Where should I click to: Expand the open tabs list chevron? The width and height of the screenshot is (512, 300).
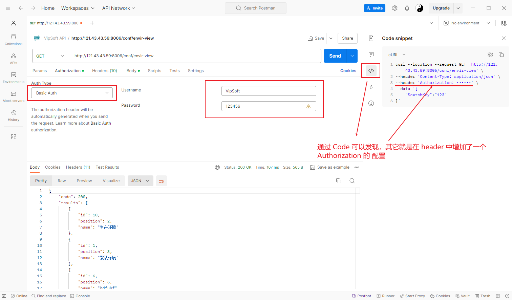tap(431, 23)
